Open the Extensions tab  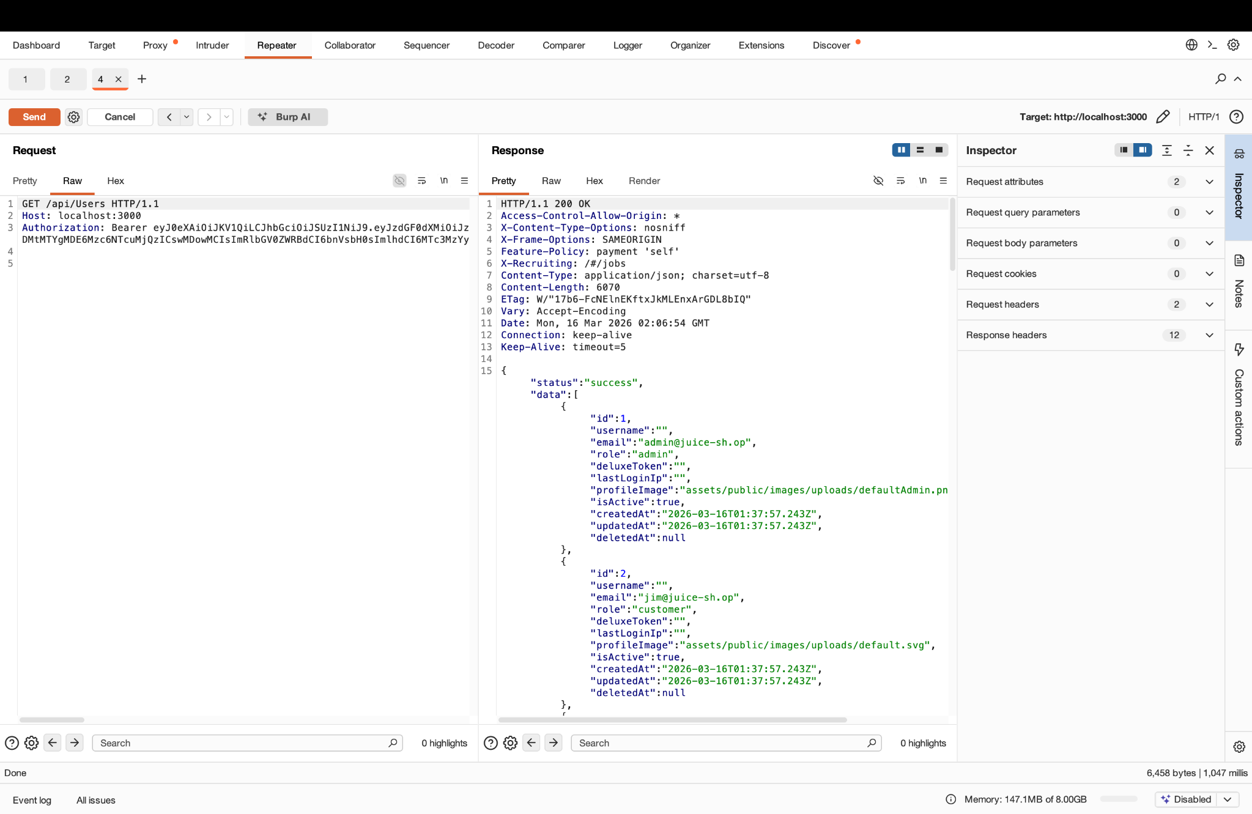pyautogui.click(x=761, y=45)
